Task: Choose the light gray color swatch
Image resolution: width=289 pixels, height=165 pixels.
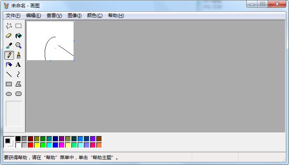Action: pyautogui.click(x=25, y=145)
